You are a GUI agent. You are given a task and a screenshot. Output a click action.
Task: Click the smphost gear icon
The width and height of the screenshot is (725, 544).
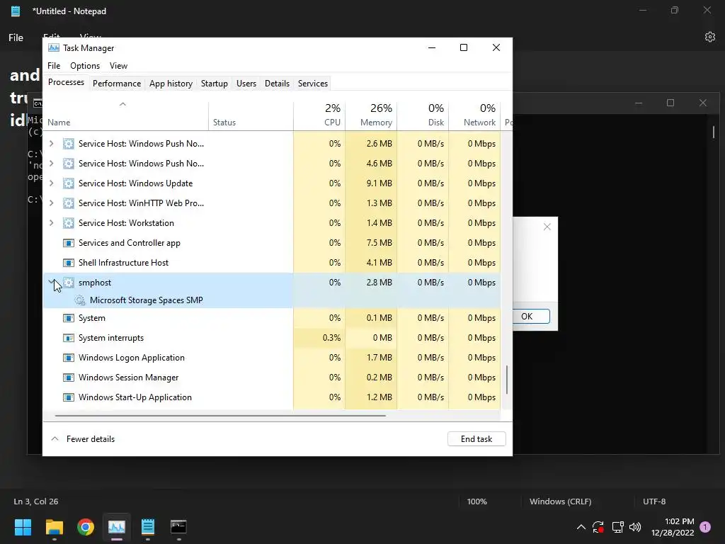[69, 283]
